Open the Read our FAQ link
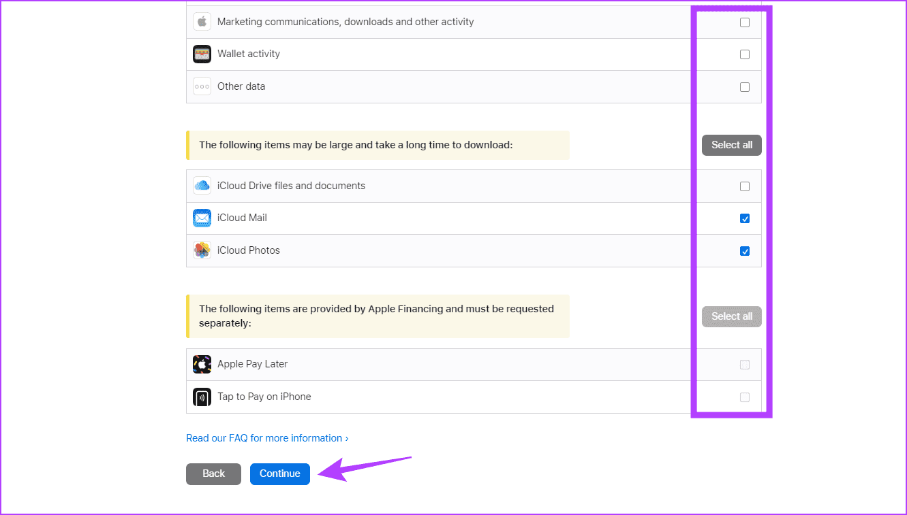907x515 pixels. [x=267, y=438]
